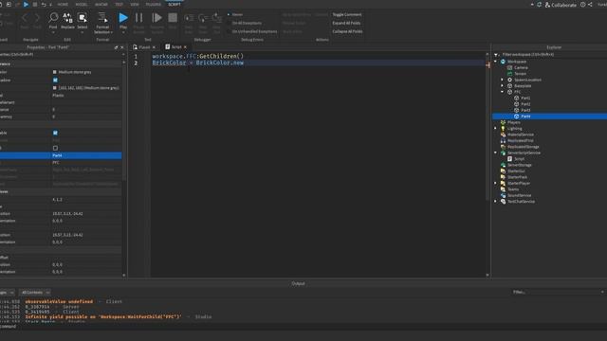Screen dimensions: 607x341
Task: Click the help icon near Collaborate
Action: 582,5
